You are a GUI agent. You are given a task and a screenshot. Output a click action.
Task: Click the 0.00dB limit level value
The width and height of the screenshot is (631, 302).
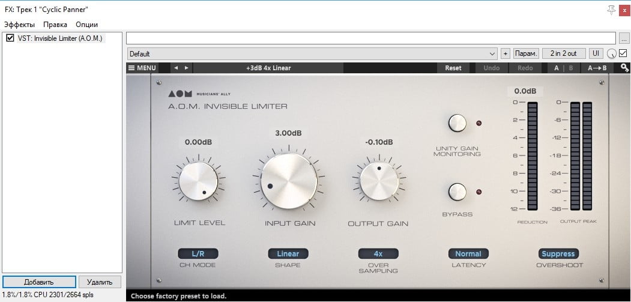[198, 142]
